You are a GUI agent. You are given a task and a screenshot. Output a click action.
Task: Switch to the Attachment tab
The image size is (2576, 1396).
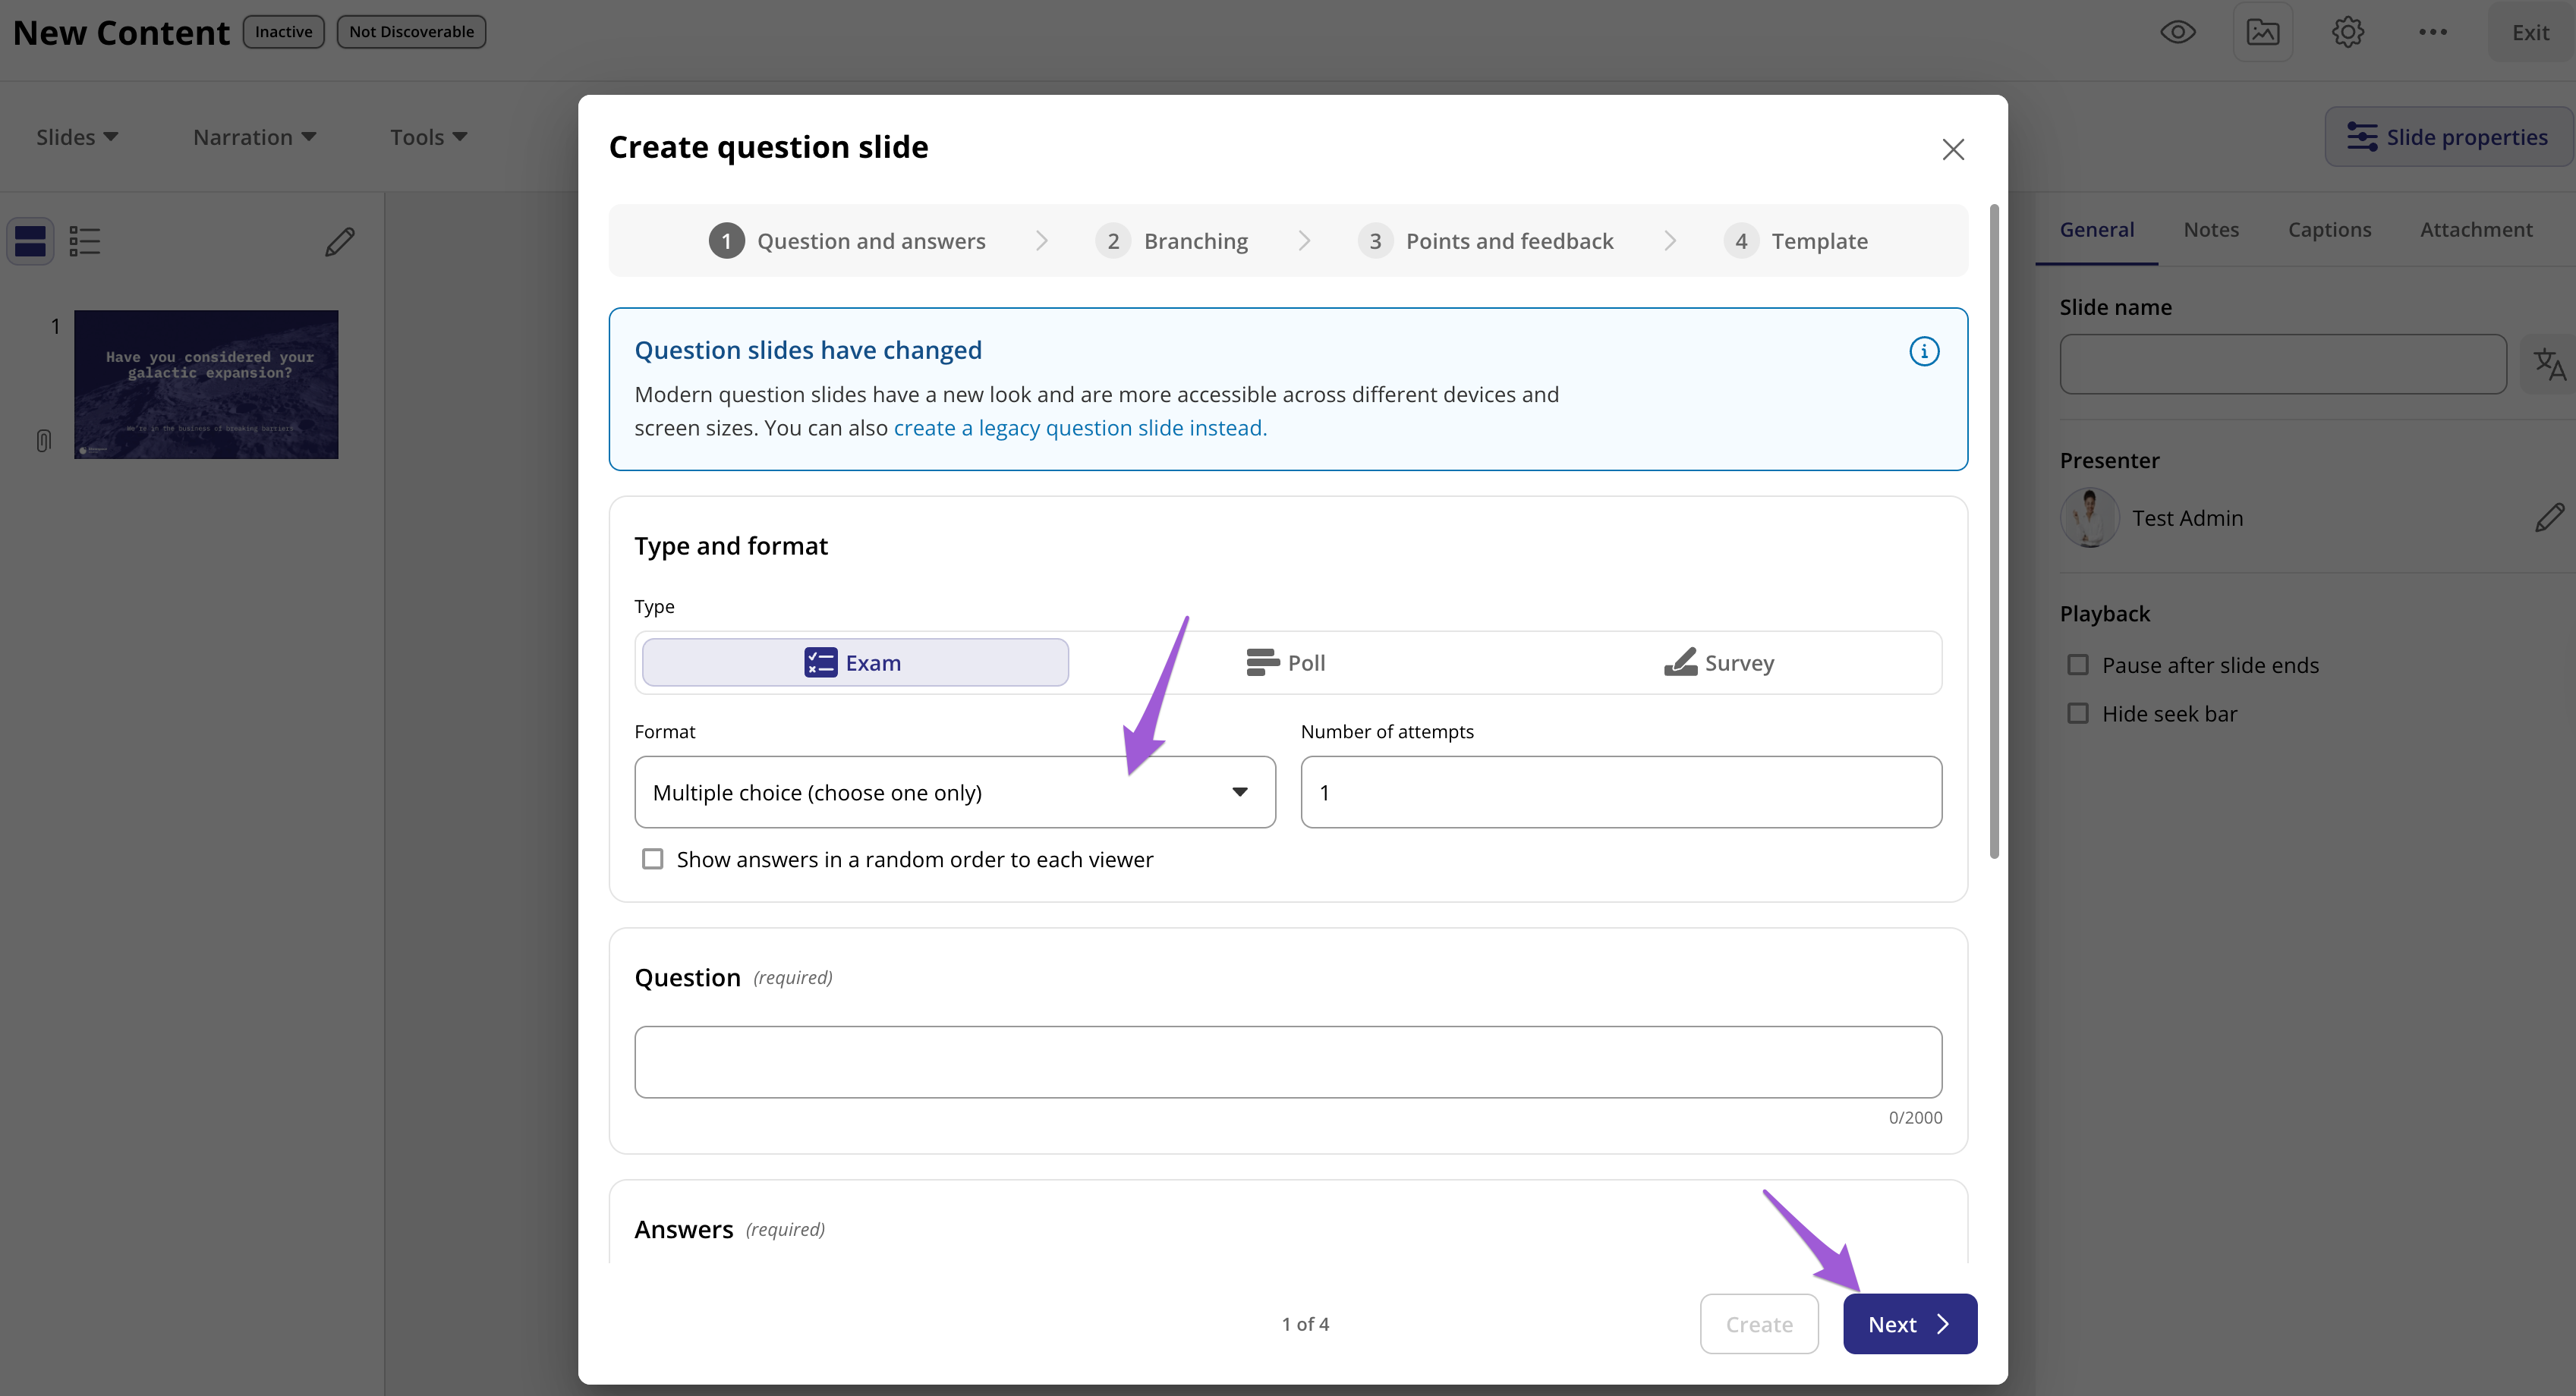point(2476,230)
